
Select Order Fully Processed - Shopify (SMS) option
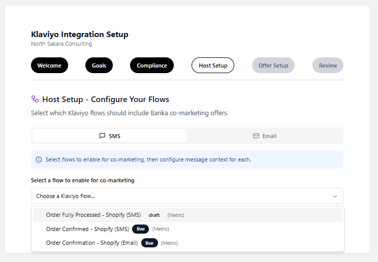(93, 215)
